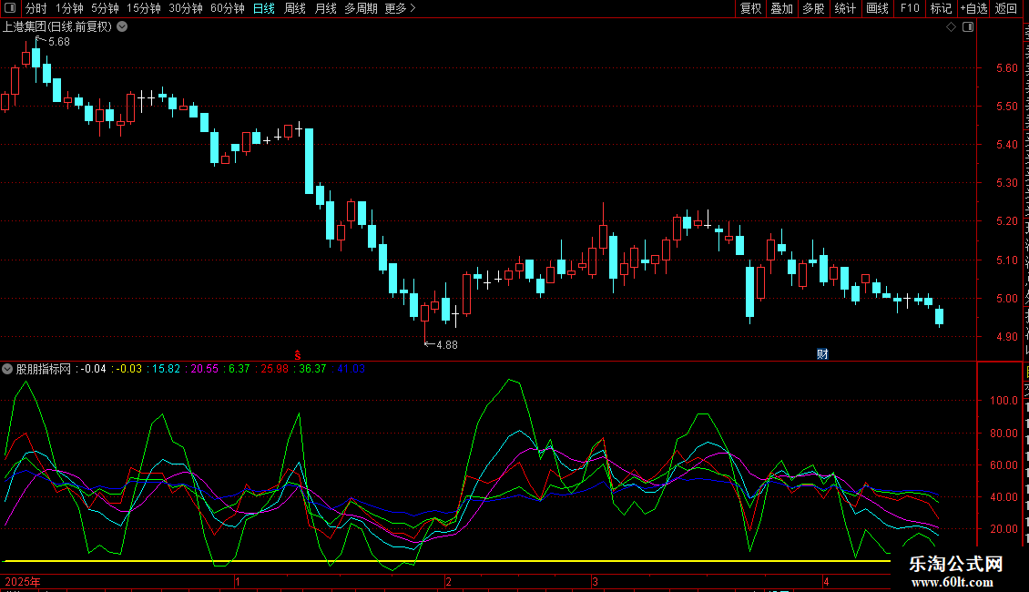Select the 60分钟 period tab

point(227,8)
